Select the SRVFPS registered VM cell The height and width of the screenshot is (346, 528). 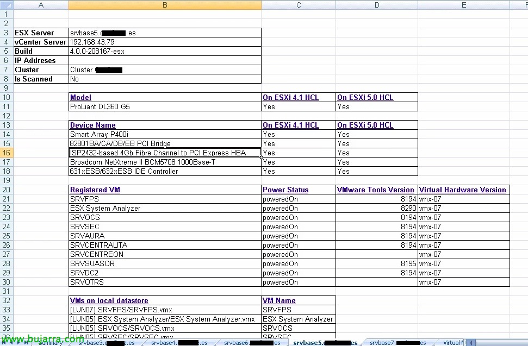pyautogui.click(x=165, y=199)
